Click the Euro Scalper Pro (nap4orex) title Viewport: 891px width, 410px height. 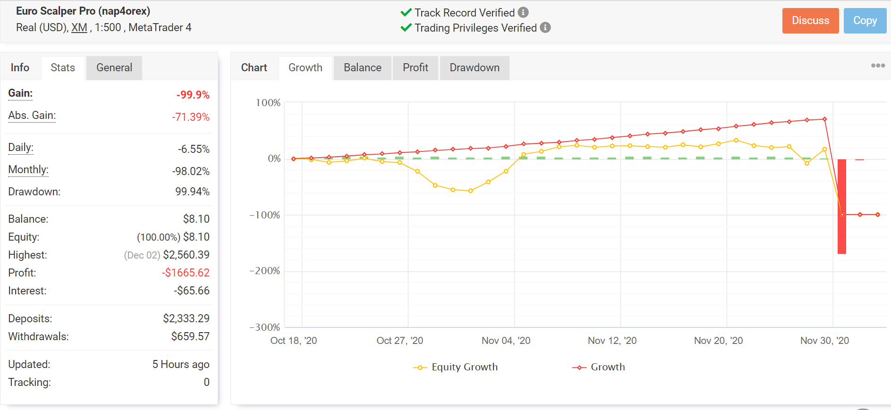(x=83, y=11)
